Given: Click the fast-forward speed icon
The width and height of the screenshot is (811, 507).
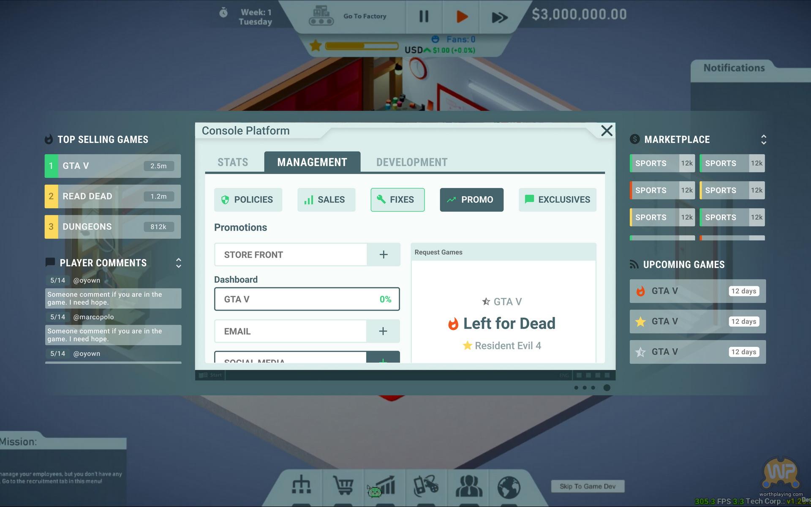Looking at the screenshot, I should coord(499,17).
